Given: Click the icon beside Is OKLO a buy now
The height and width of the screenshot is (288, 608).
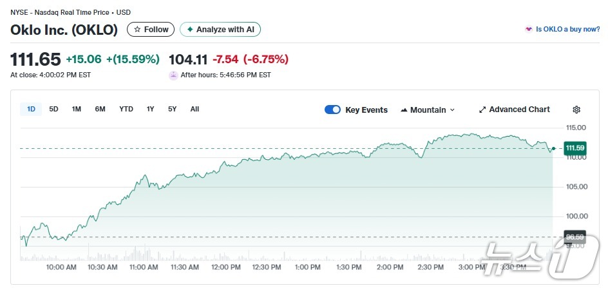Looking at the screenshot, I should pyautogui.click(x=529, y=30).
